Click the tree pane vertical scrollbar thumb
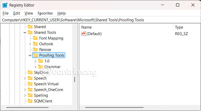The width and height of the screenshot is (201, 111). point(75,79)
